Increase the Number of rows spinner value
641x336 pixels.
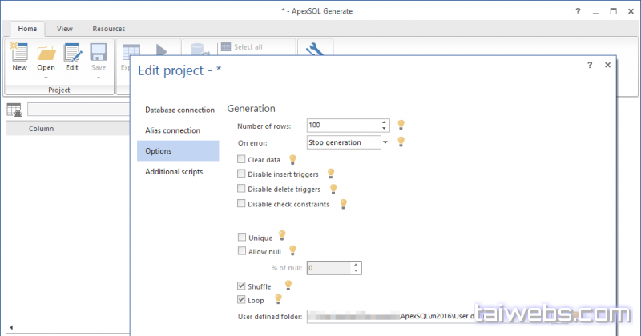point(384,122)
